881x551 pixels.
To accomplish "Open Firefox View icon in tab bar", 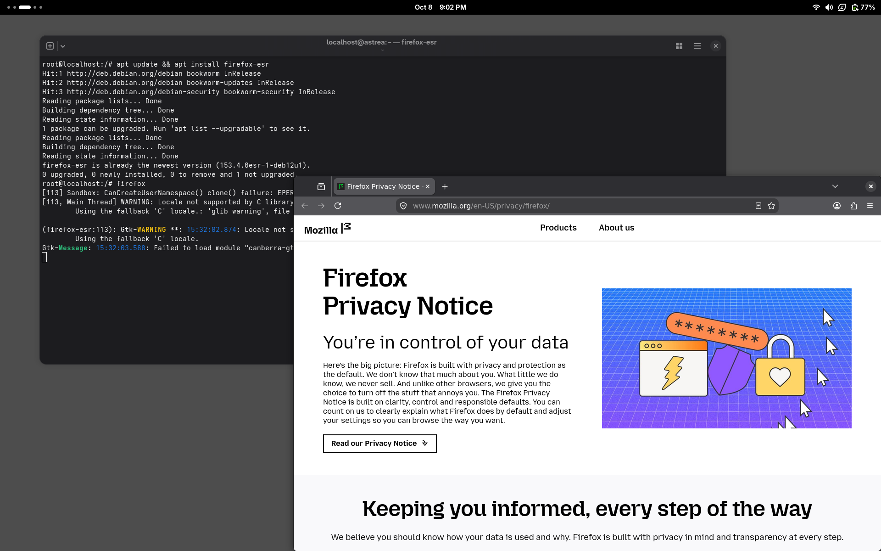I will coord(321,186).
